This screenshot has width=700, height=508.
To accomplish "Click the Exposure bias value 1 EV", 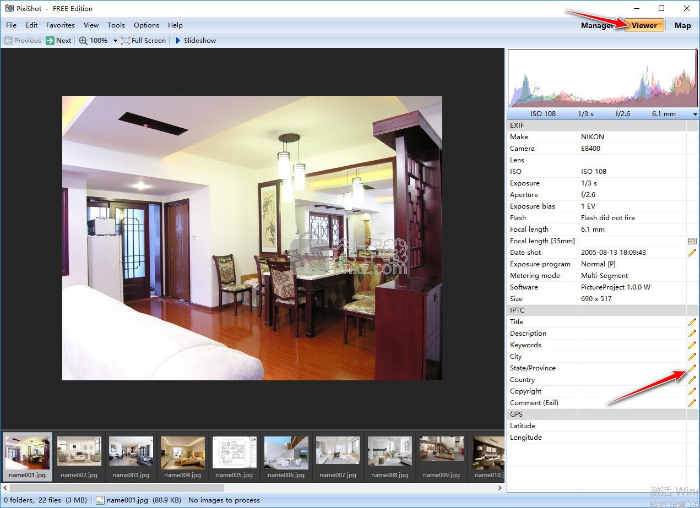I will point(589,206).
